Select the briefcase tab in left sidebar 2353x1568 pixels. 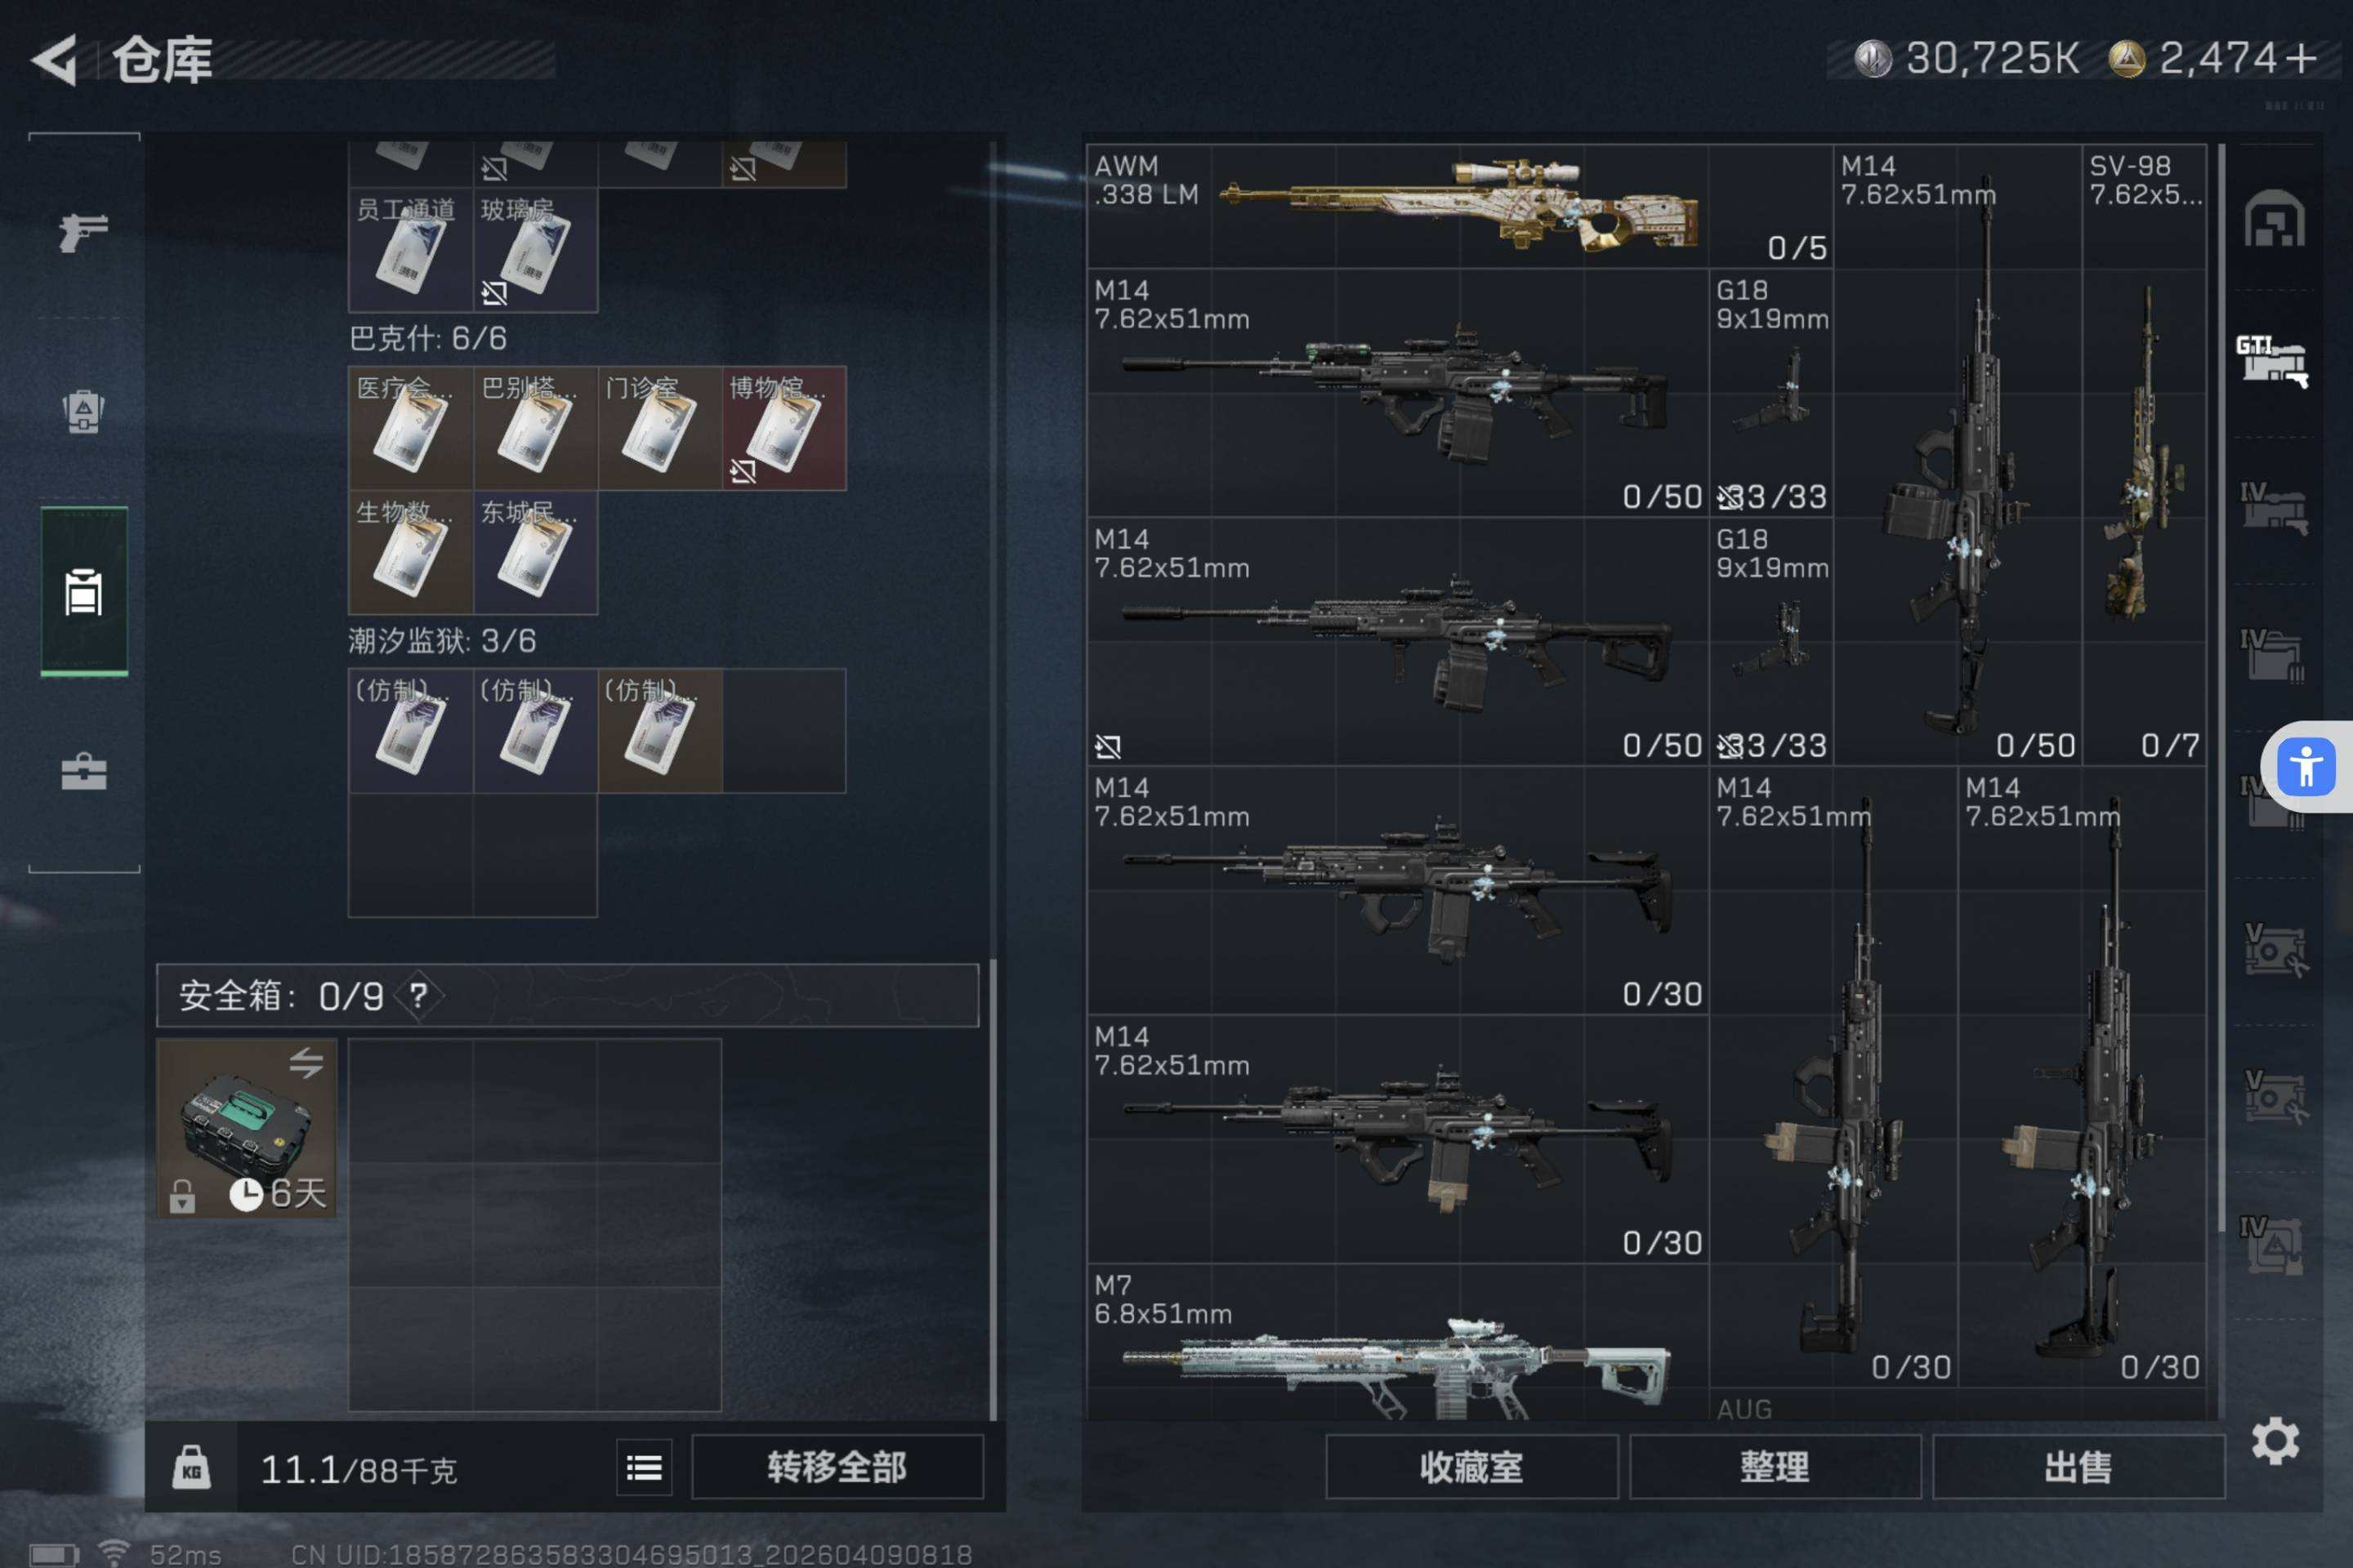[x=84, y=771]
